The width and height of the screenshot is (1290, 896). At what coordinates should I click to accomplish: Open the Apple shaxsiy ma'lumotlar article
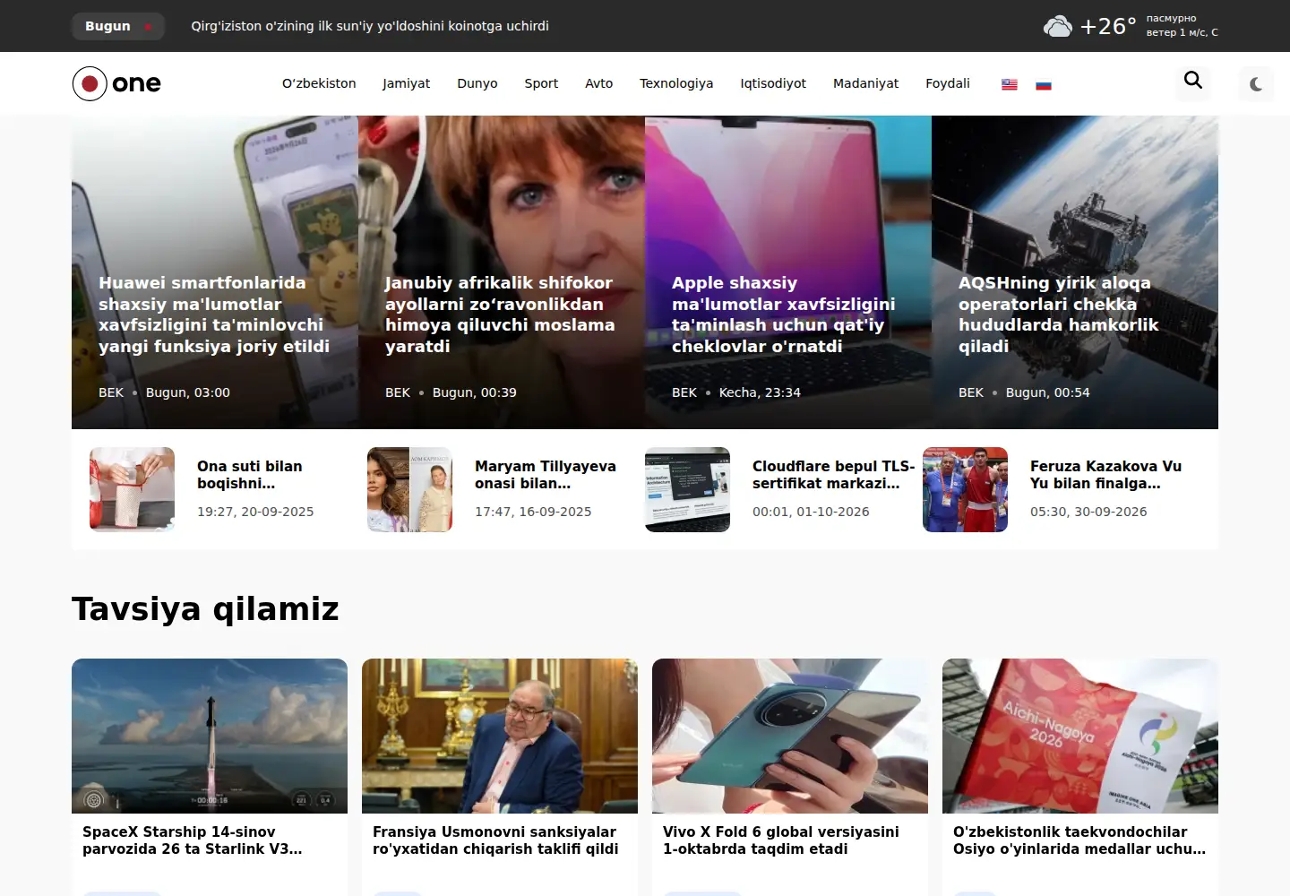784,314
